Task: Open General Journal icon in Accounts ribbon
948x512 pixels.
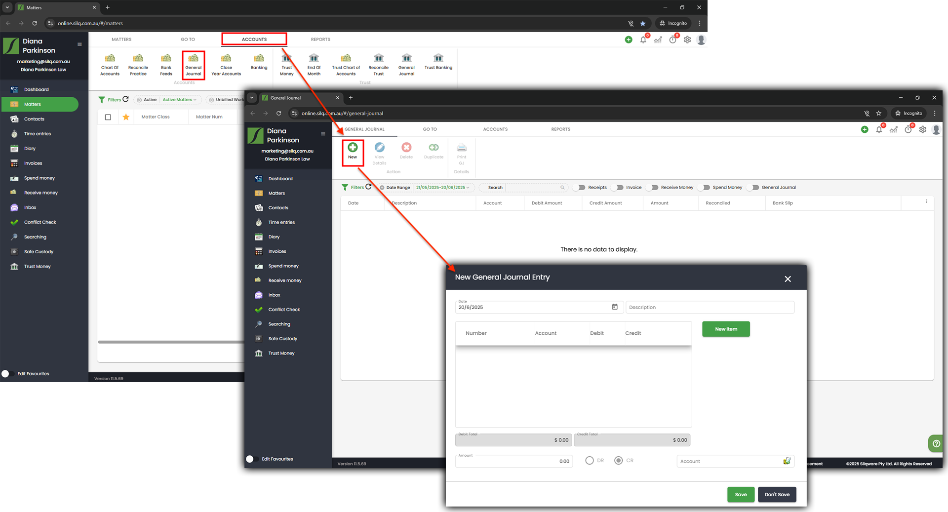Action: click(x=193, y=65)
